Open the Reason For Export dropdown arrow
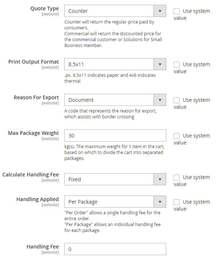The width and height of the screenshot is (218, 261). [160, 100]
